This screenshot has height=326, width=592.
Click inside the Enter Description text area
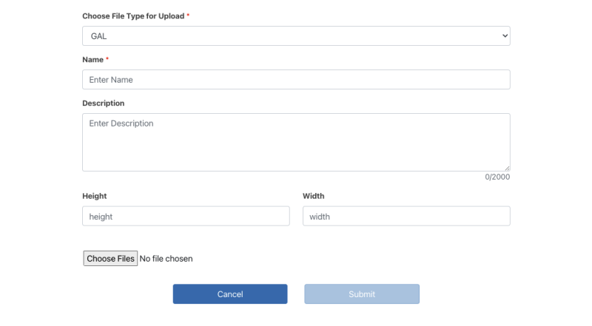296,142
